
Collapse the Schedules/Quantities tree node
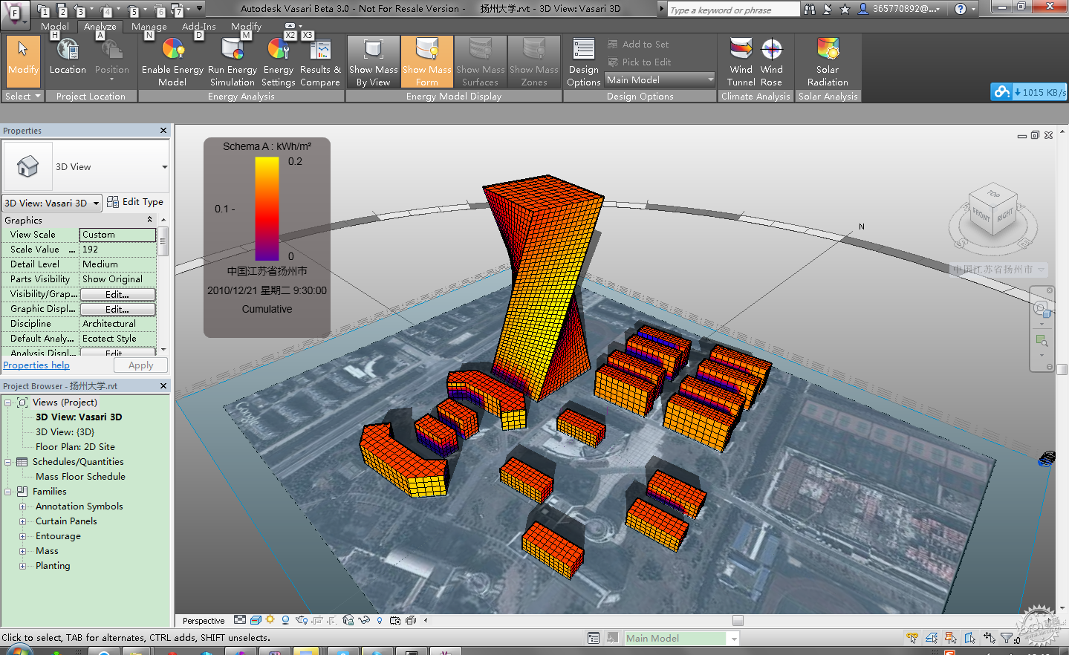[8, 462]
